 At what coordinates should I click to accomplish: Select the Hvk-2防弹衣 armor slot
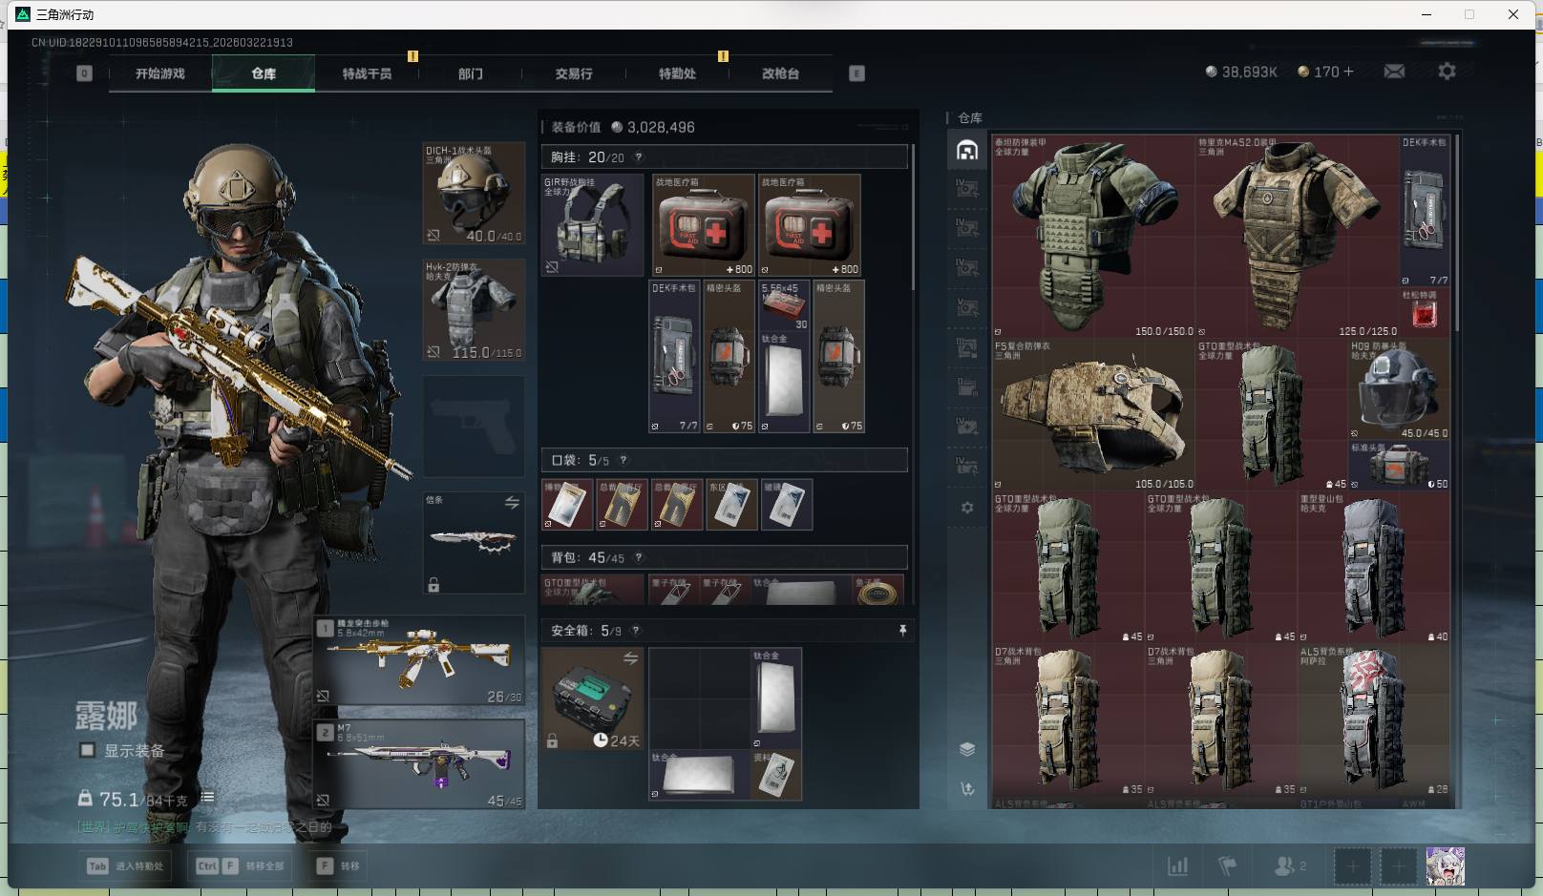[x=474, y=310]
